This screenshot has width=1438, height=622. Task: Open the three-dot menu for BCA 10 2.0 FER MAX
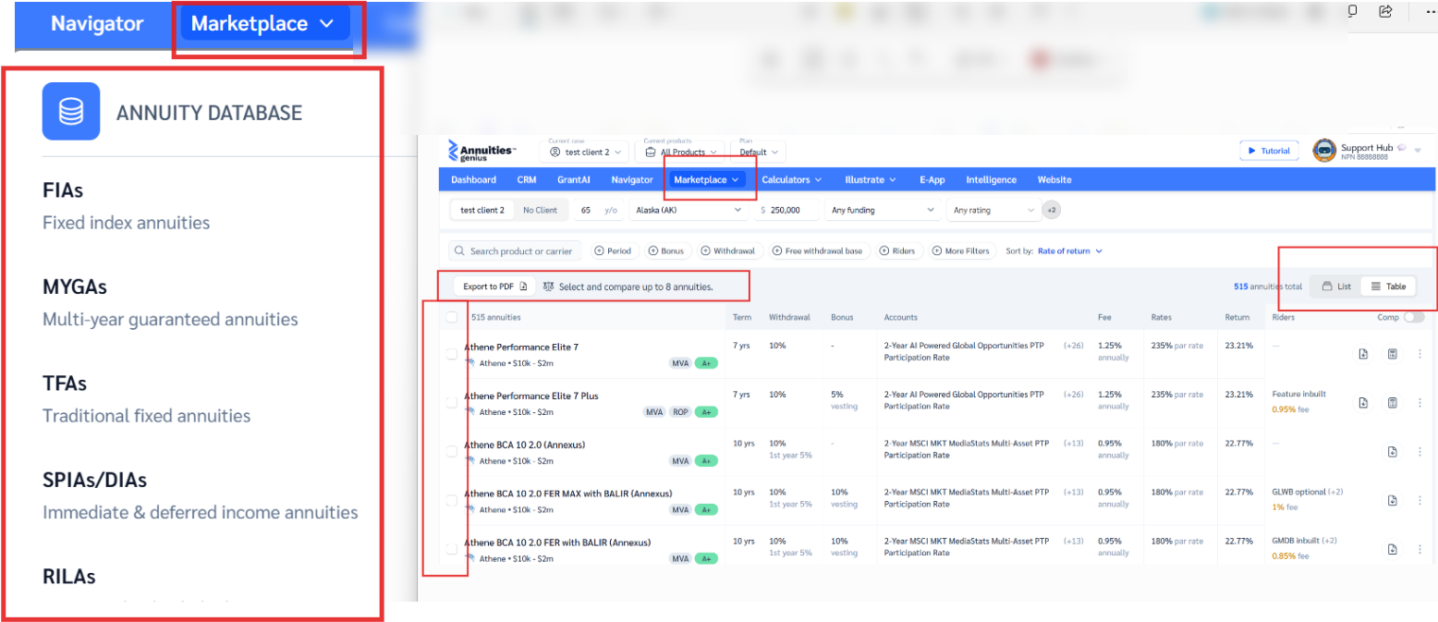click(1420, 500)
